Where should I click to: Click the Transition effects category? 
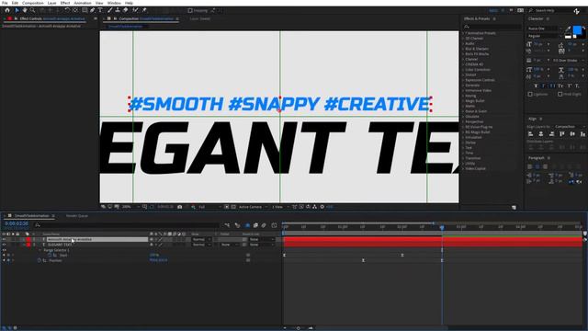pyautogui.click(x=472, y=158)
